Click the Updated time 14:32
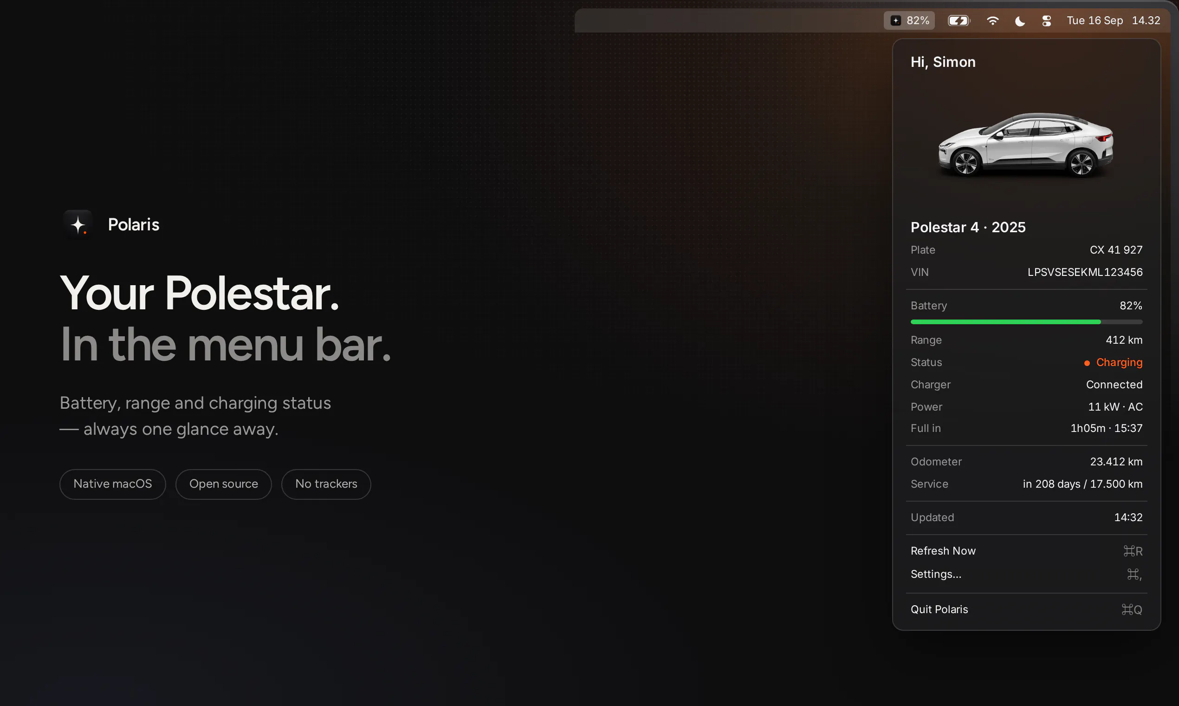The width and height of the screenshot is (1179, 706). [1128, 517]
